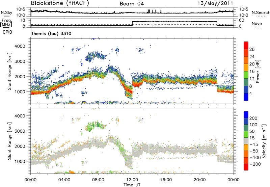Click the Beam 04 heading
270x187 pixels.
(x=132, y=4)
